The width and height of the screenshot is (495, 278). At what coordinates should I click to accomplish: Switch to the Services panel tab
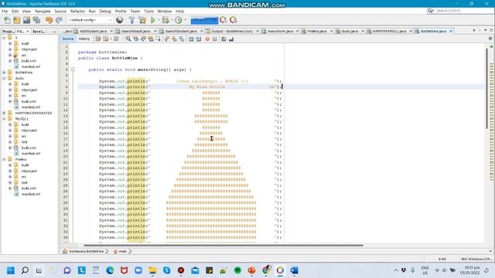click(39, 32)
